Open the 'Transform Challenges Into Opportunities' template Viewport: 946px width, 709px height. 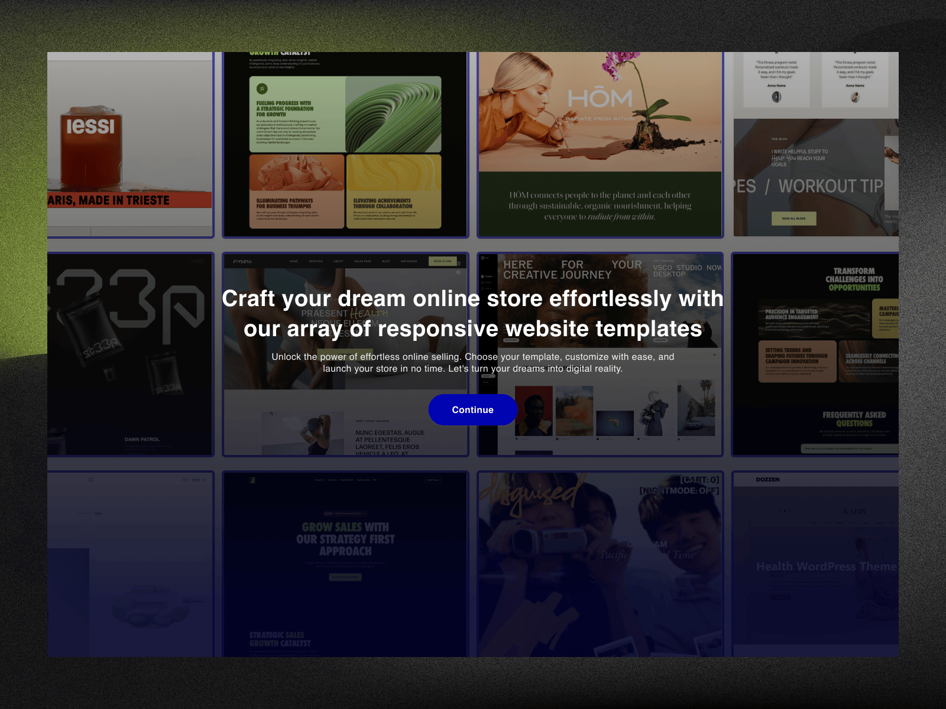point(816,354)
